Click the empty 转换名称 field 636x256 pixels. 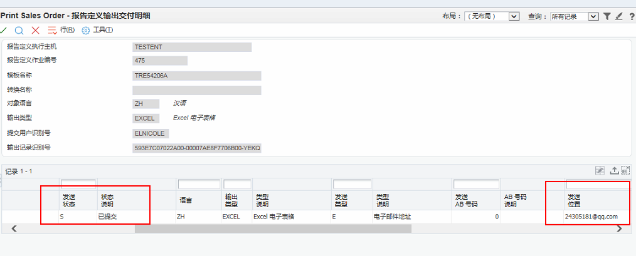[x=197, y=90]
